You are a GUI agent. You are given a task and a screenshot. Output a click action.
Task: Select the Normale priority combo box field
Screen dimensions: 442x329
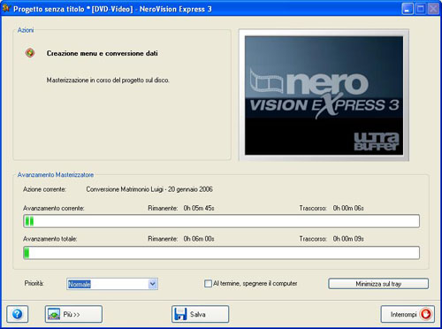[112, 284]
